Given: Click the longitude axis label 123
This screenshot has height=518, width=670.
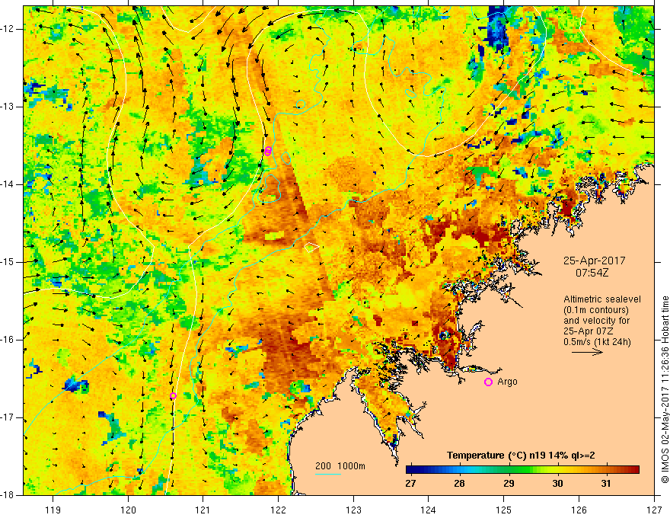Looking at the screenshot, I should pos(353,510).
